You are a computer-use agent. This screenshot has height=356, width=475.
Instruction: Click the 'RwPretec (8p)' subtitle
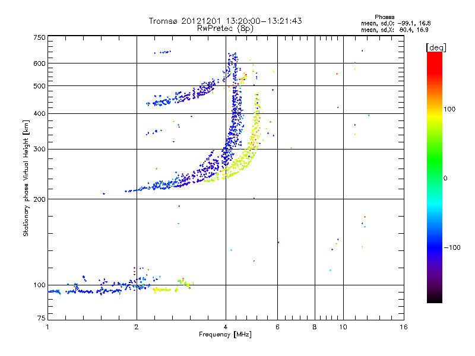pos(225,28)
